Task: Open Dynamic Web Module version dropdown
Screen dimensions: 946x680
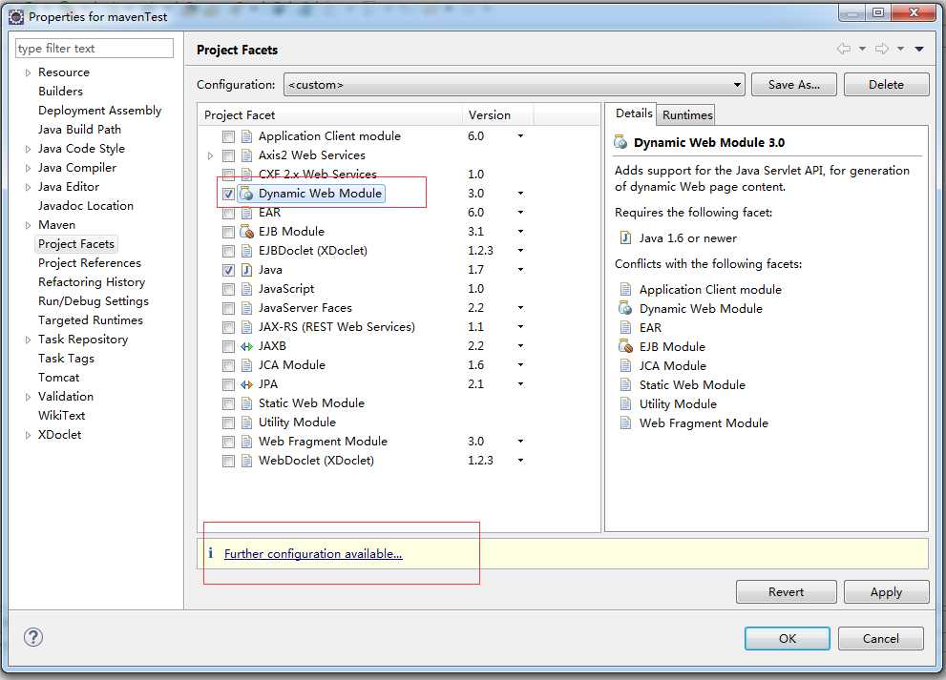Action: (x=520, y=194)
